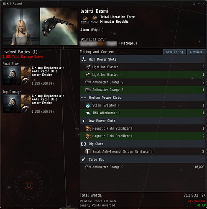Select the Top Damage pilot portrait
Image resolution: width=207 pixels, height=209 pixels.
[12, 104]
